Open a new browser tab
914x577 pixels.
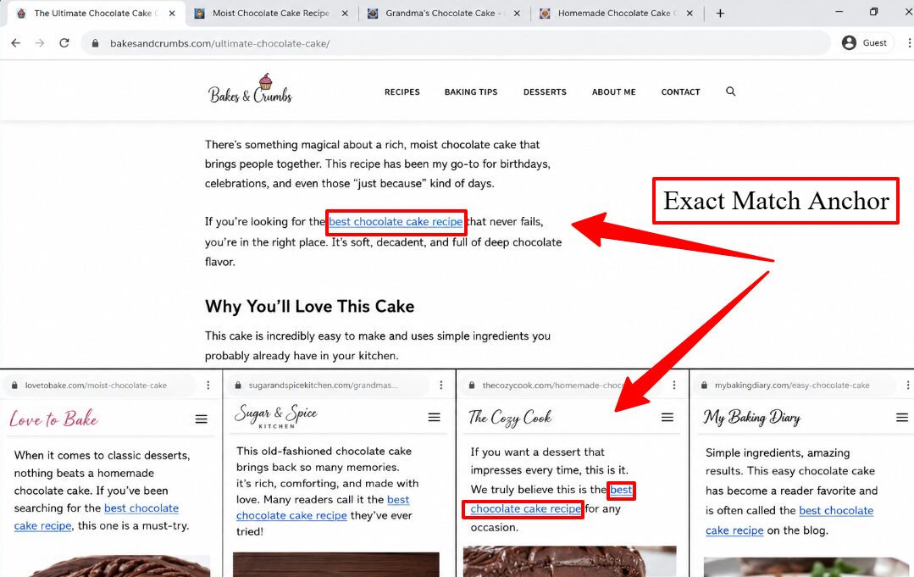pos(720,13)
